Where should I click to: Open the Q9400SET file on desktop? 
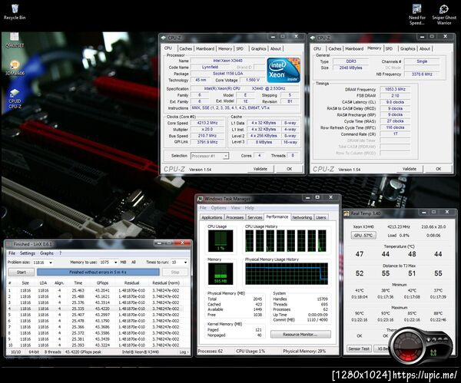point(15,40)
